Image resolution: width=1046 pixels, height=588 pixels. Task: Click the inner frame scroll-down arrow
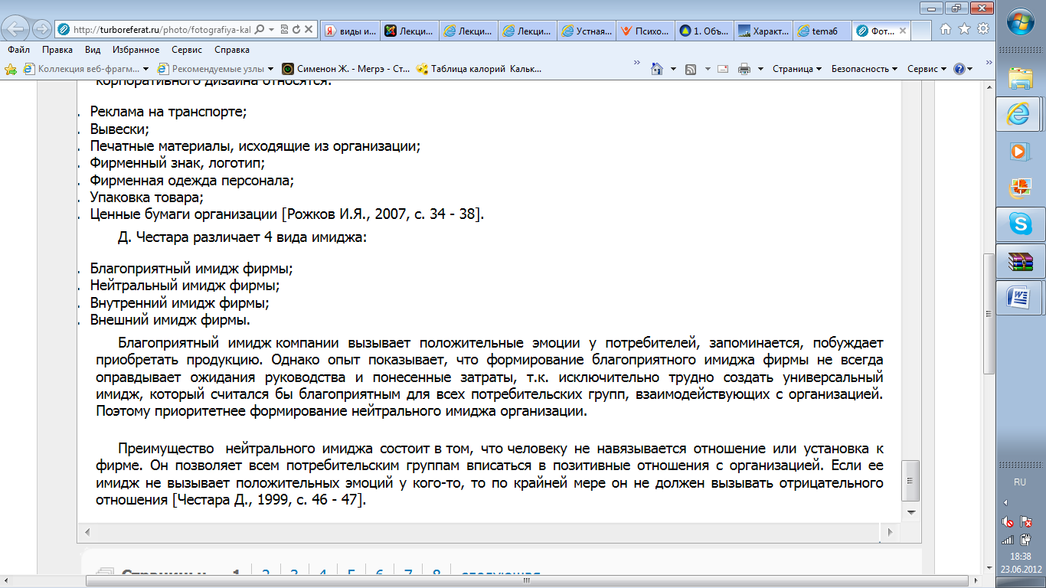coord(911,511)
